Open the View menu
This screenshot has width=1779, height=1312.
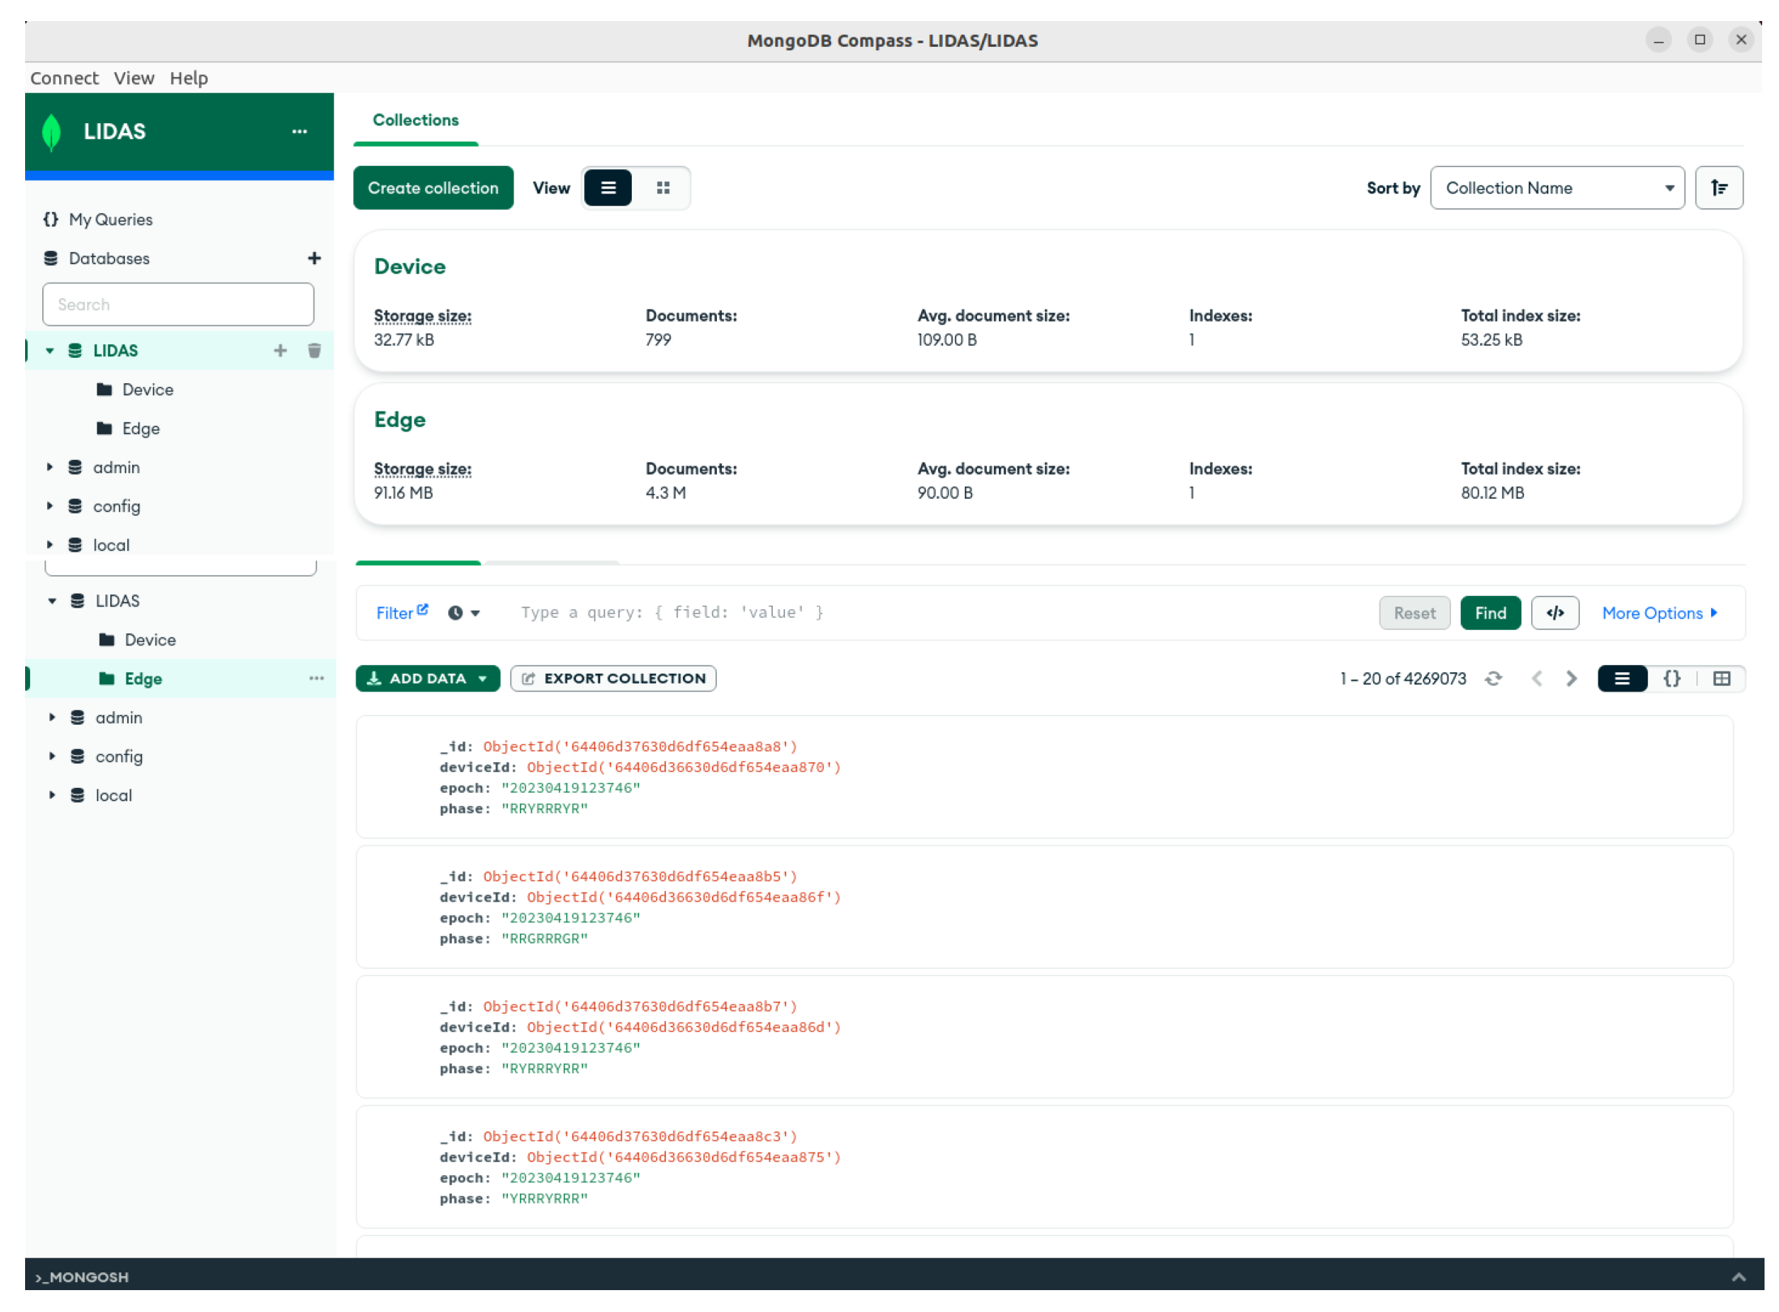(x=134, y=78)
